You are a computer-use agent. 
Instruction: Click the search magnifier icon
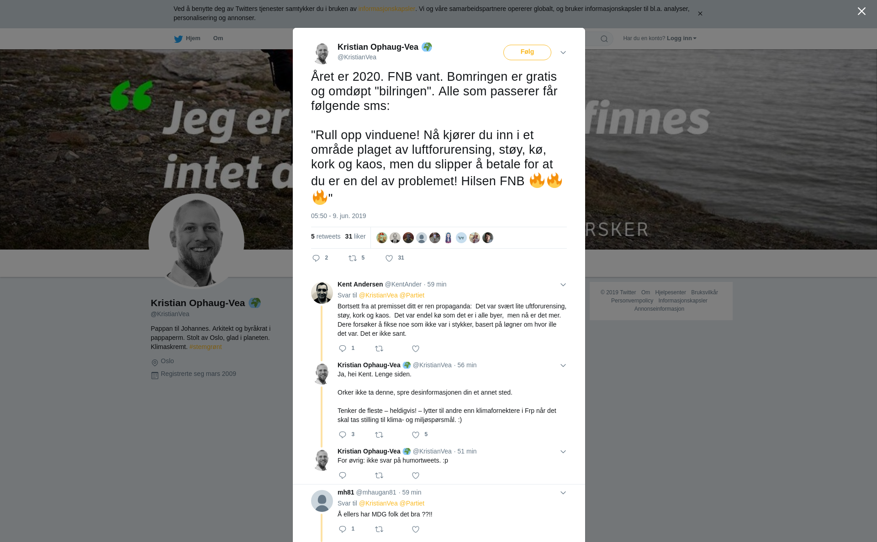click(604, 39)
